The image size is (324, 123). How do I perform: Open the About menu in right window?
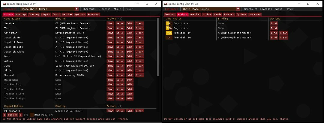[x=278, y=9]
